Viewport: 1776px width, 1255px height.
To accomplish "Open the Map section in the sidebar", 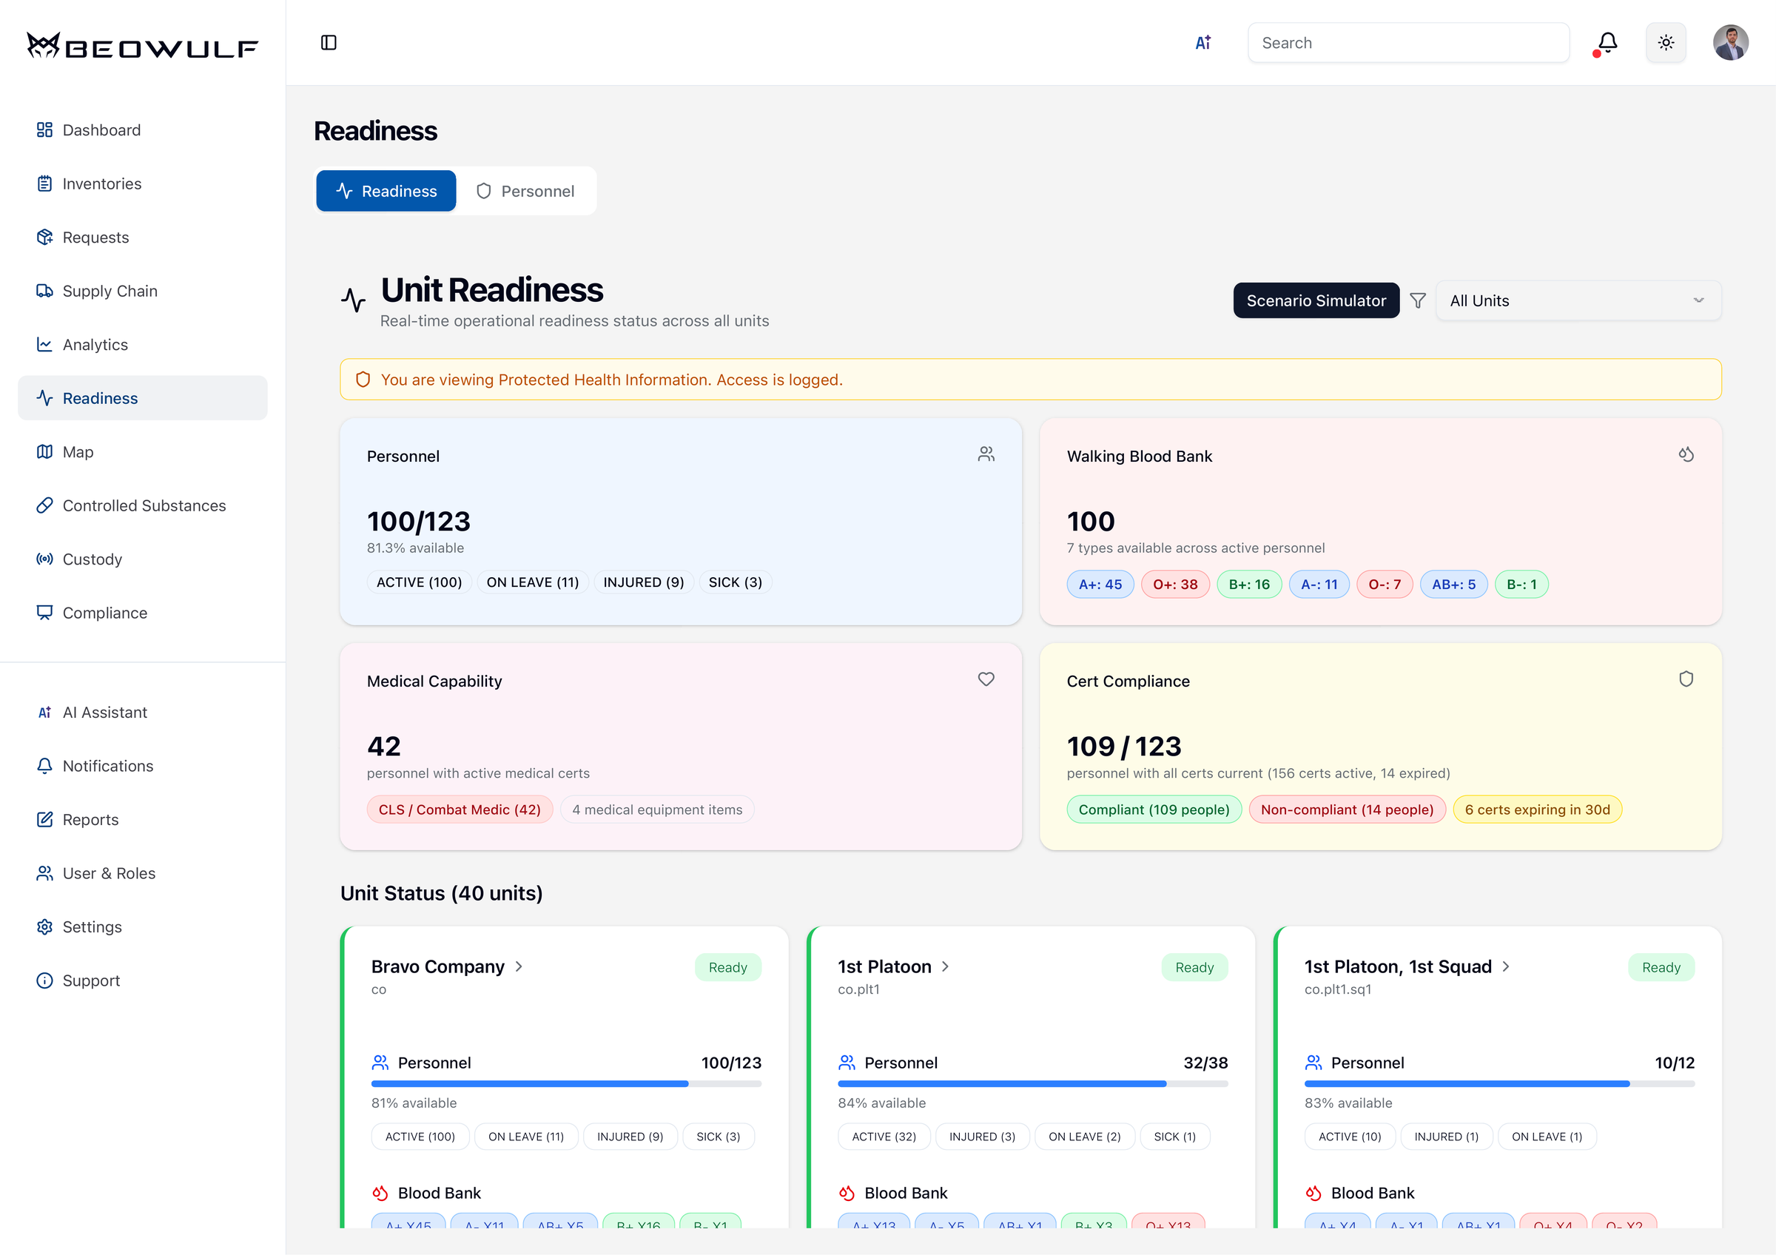I will [x=78, y=451].
